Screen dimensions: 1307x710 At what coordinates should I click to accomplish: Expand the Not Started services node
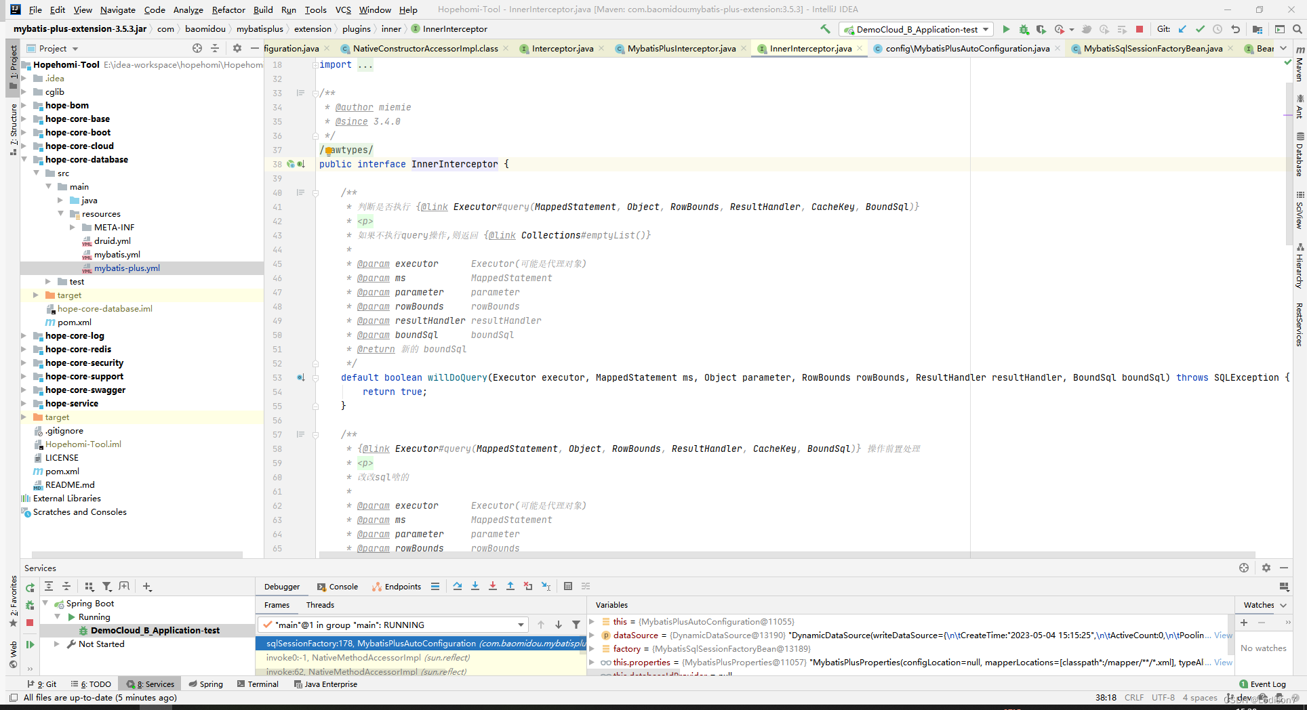[x=57, y=644]
